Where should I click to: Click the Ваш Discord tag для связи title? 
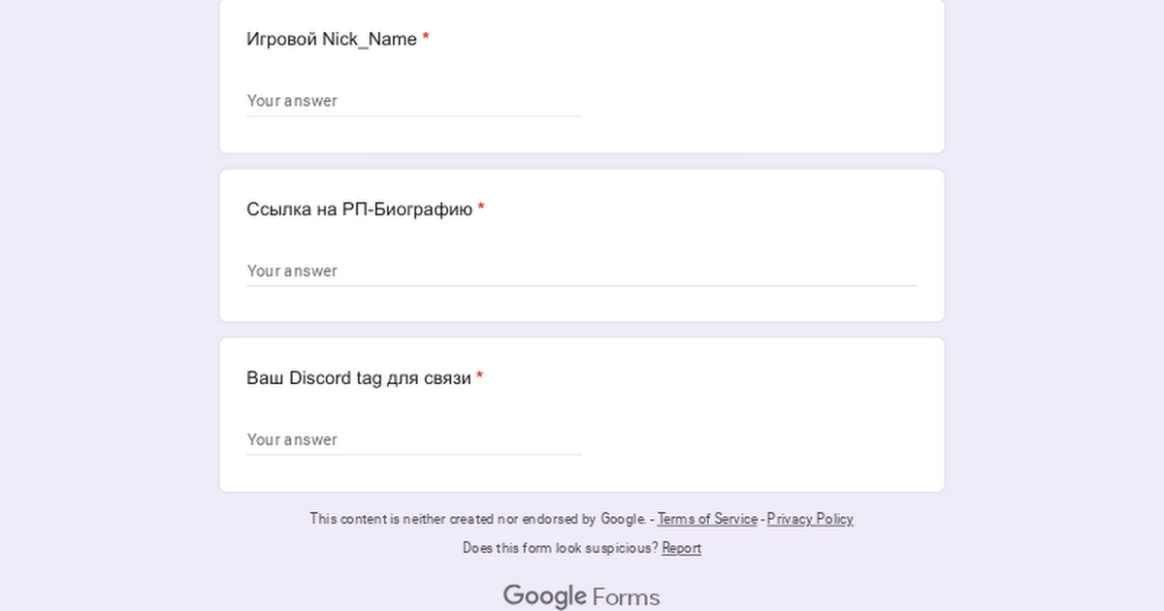[359, 378]
